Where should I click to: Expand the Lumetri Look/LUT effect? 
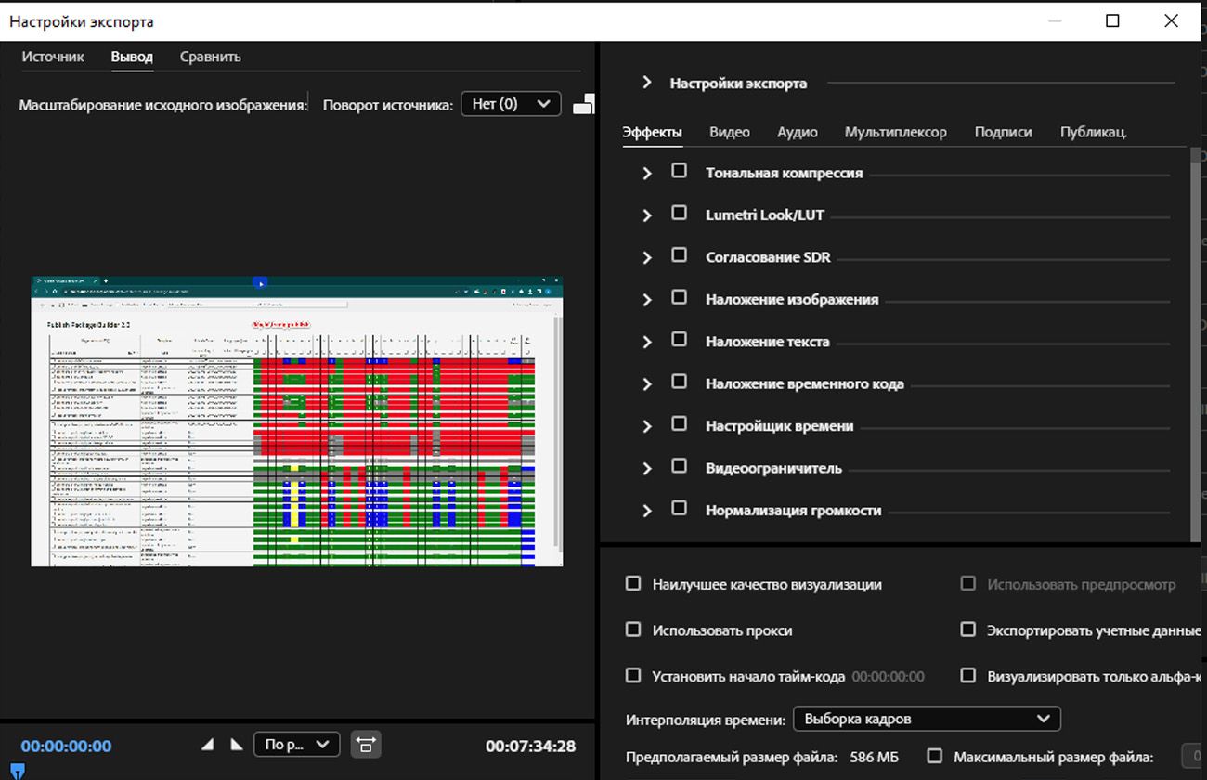pos(647,215)
